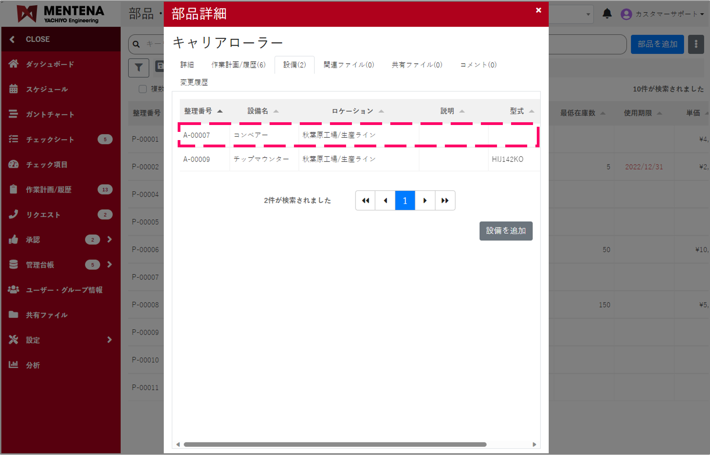Open the 分析 analytics icon
The height and width of the screenshot is (455, 710).
coord(14,365)
